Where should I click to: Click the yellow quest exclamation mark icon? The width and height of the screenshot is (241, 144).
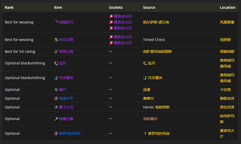[x=145, y=134]
